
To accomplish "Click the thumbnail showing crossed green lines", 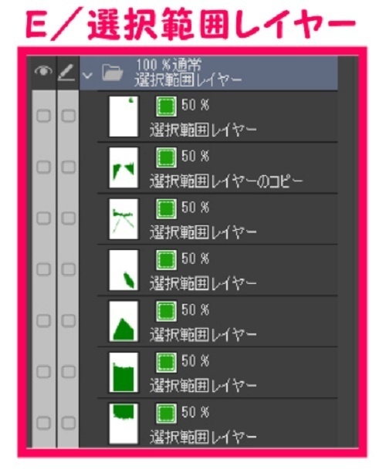I will point(124,218).
